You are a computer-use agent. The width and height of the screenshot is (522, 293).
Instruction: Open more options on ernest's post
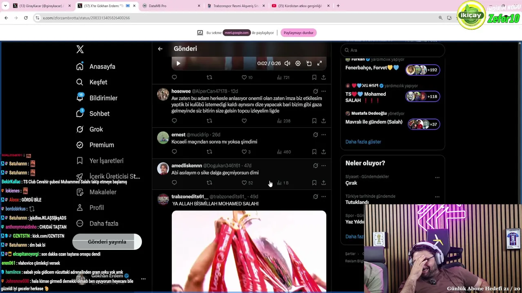[323, 135]
